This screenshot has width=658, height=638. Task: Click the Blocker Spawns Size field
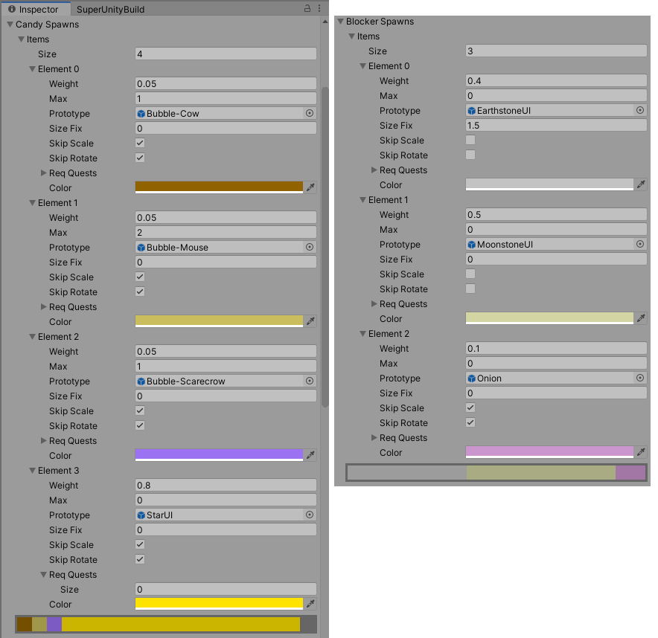click(555, 51)
